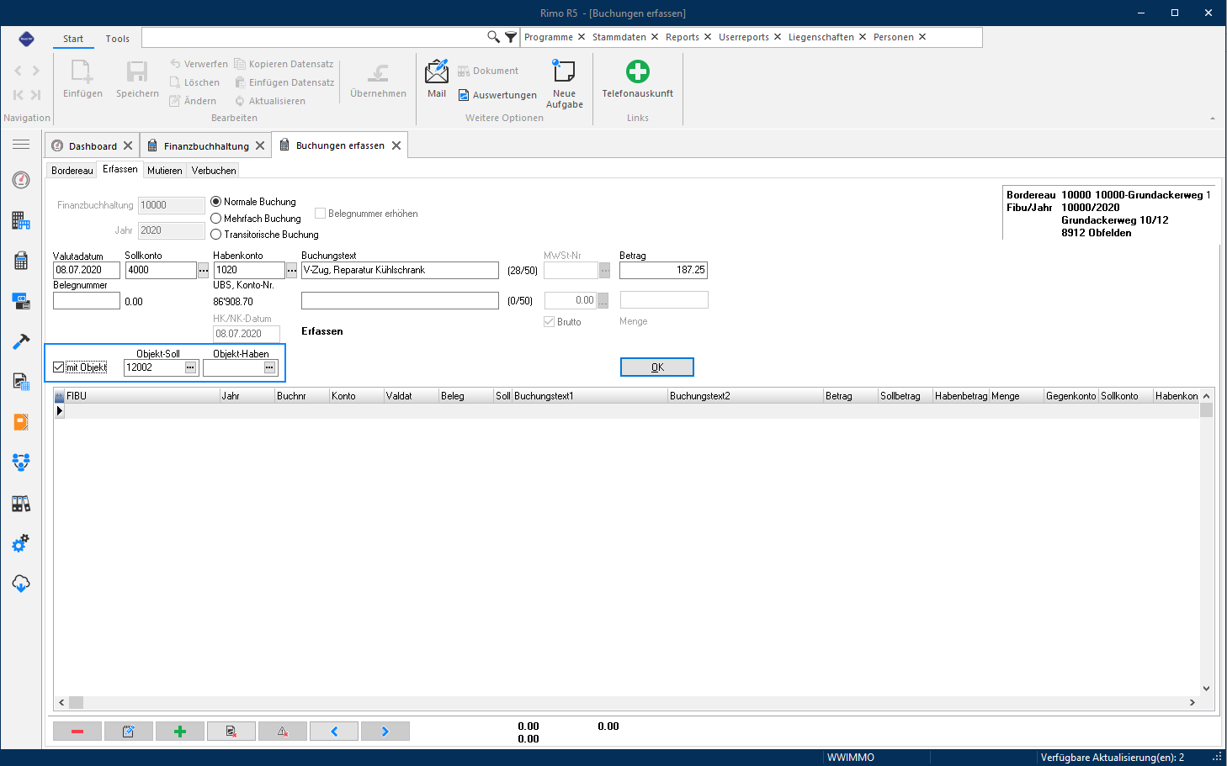
Task: Open the calculator icon in sidebar
Action: [x=21, y=261]
